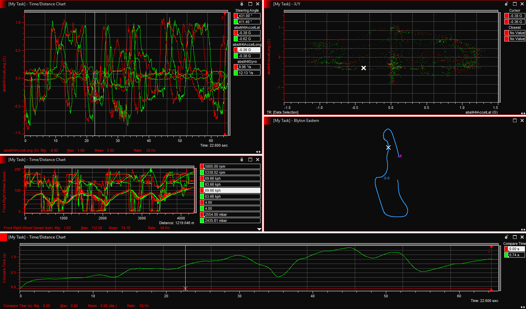The image size is (526, 309).
Task: Click Time: 22.600 sec readout in top chart
Action: point(214,145)
